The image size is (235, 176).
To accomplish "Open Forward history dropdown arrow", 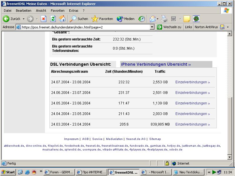I will [x=37, y=19].
